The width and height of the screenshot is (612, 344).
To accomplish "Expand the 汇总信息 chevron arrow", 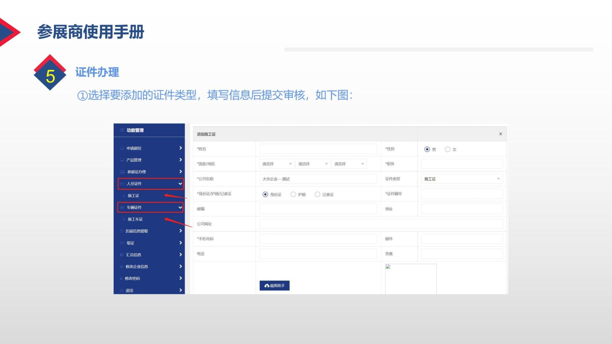I will [x=181, y=255].
